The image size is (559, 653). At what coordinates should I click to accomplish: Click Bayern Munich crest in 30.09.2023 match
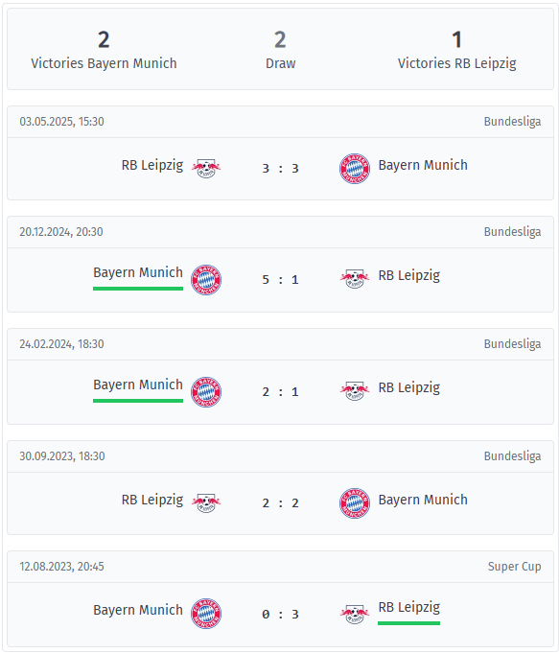[355, 503]
